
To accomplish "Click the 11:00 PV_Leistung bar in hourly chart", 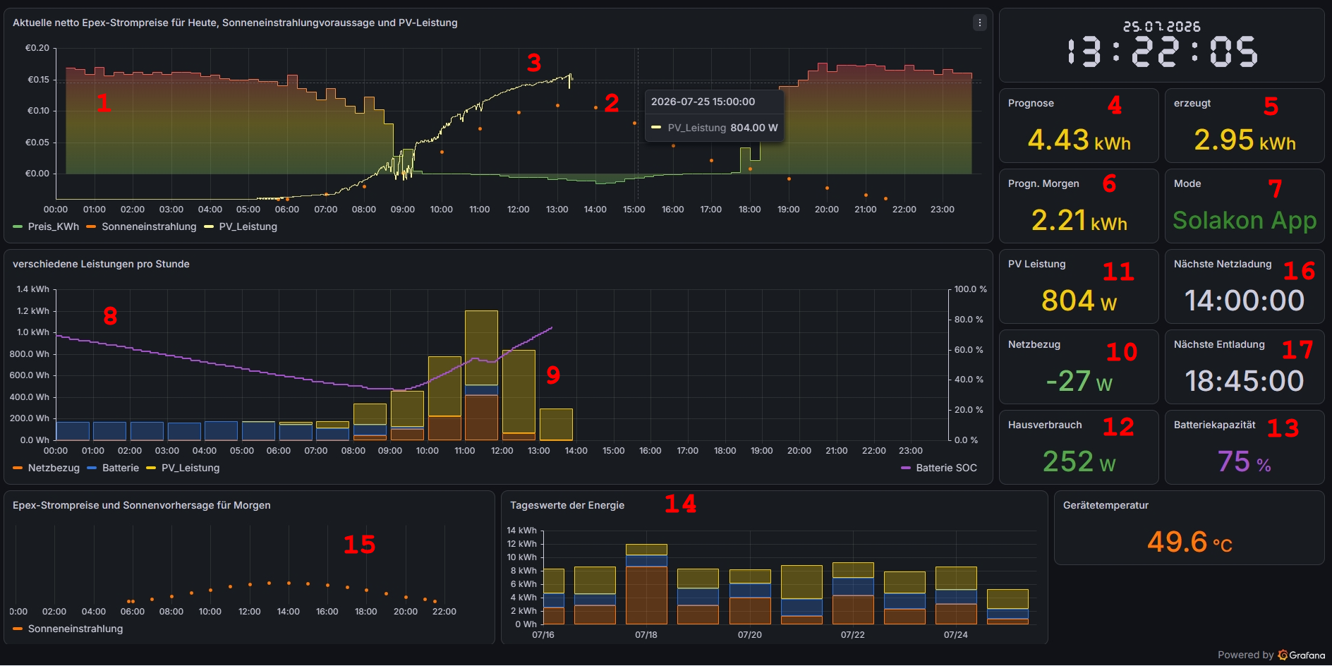I will coord(481,348).
